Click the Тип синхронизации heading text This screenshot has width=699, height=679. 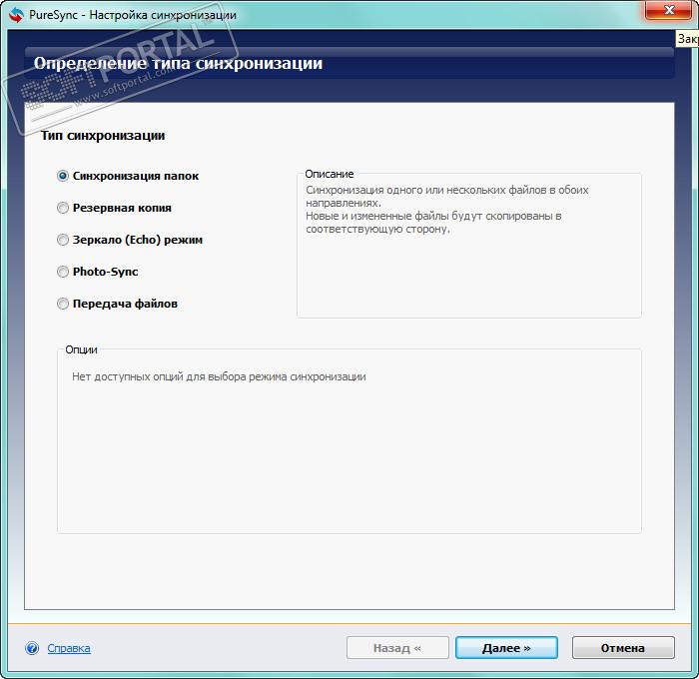point(103,136)
